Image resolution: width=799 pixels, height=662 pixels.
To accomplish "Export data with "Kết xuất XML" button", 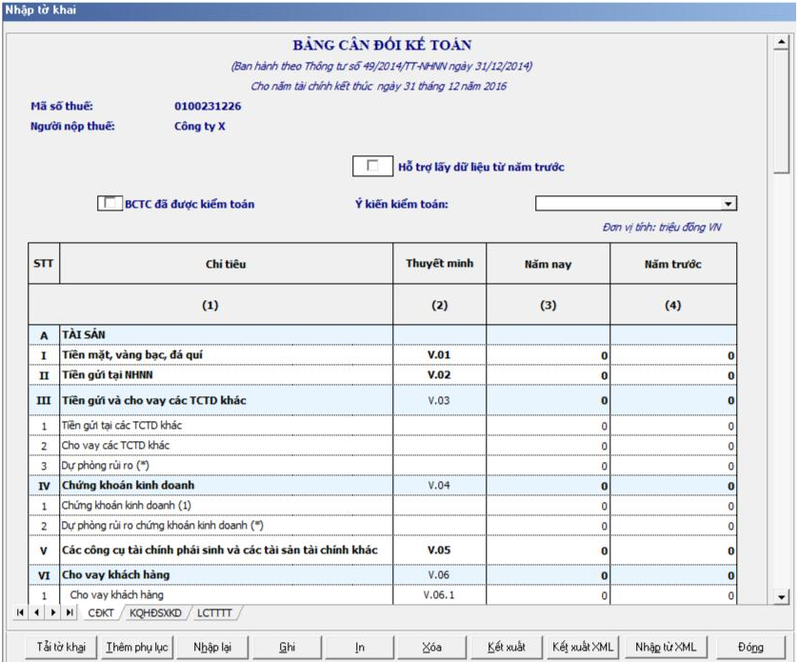I will click(x=583, y=647).
